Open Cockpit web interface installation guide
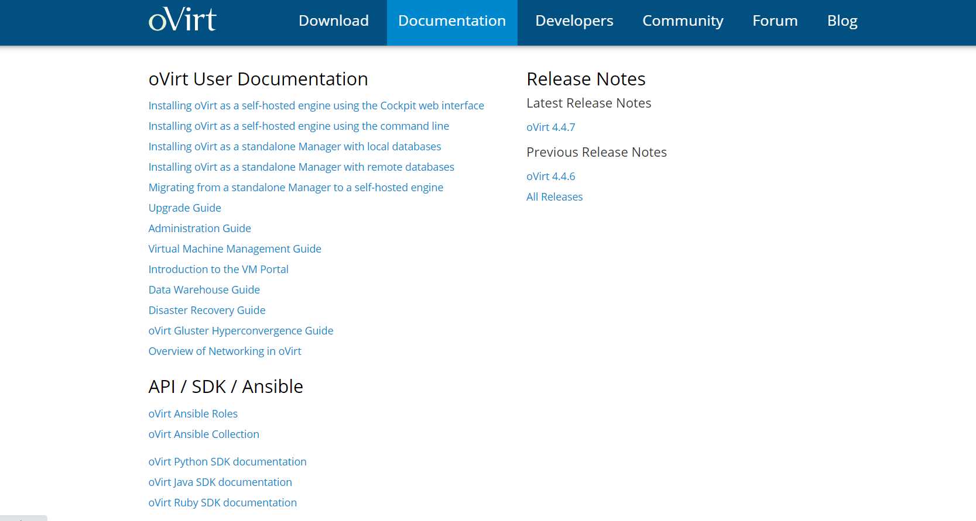This screenshot has height=521, width=976. coord(316,106)
